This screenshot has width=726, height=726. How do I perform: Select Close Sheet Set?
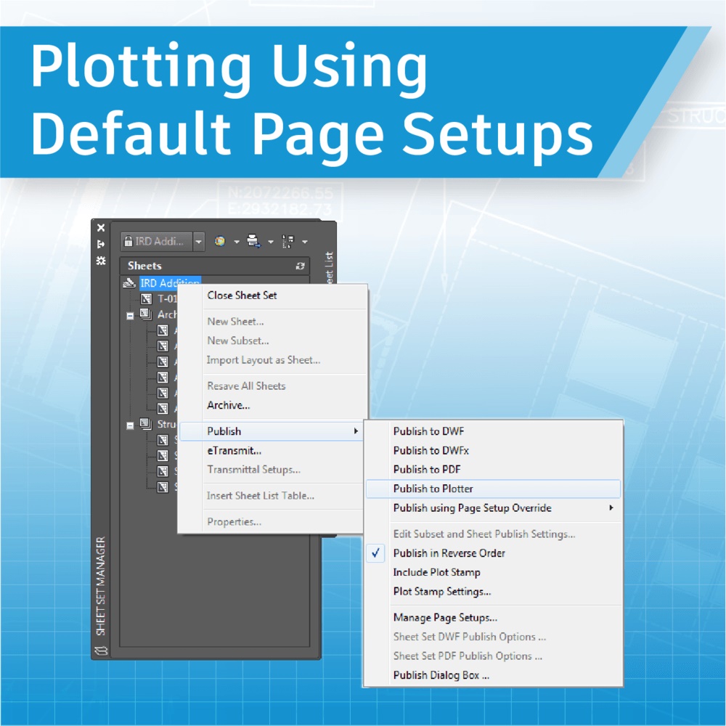point(242,295)
